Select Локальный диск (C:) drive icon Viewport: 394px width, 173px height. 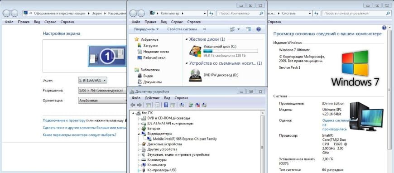click(195, 51)
